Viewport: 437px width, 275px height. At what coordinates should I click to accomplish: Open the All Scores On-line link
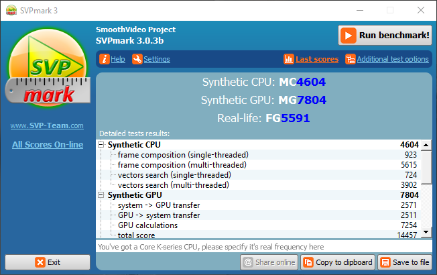tap(48, 144)
